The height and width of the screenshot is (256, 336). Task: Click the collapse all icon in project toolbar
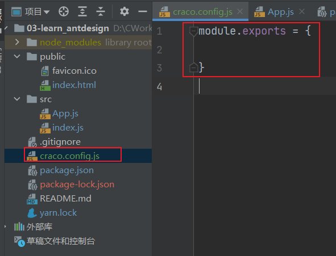click(101, 11)
